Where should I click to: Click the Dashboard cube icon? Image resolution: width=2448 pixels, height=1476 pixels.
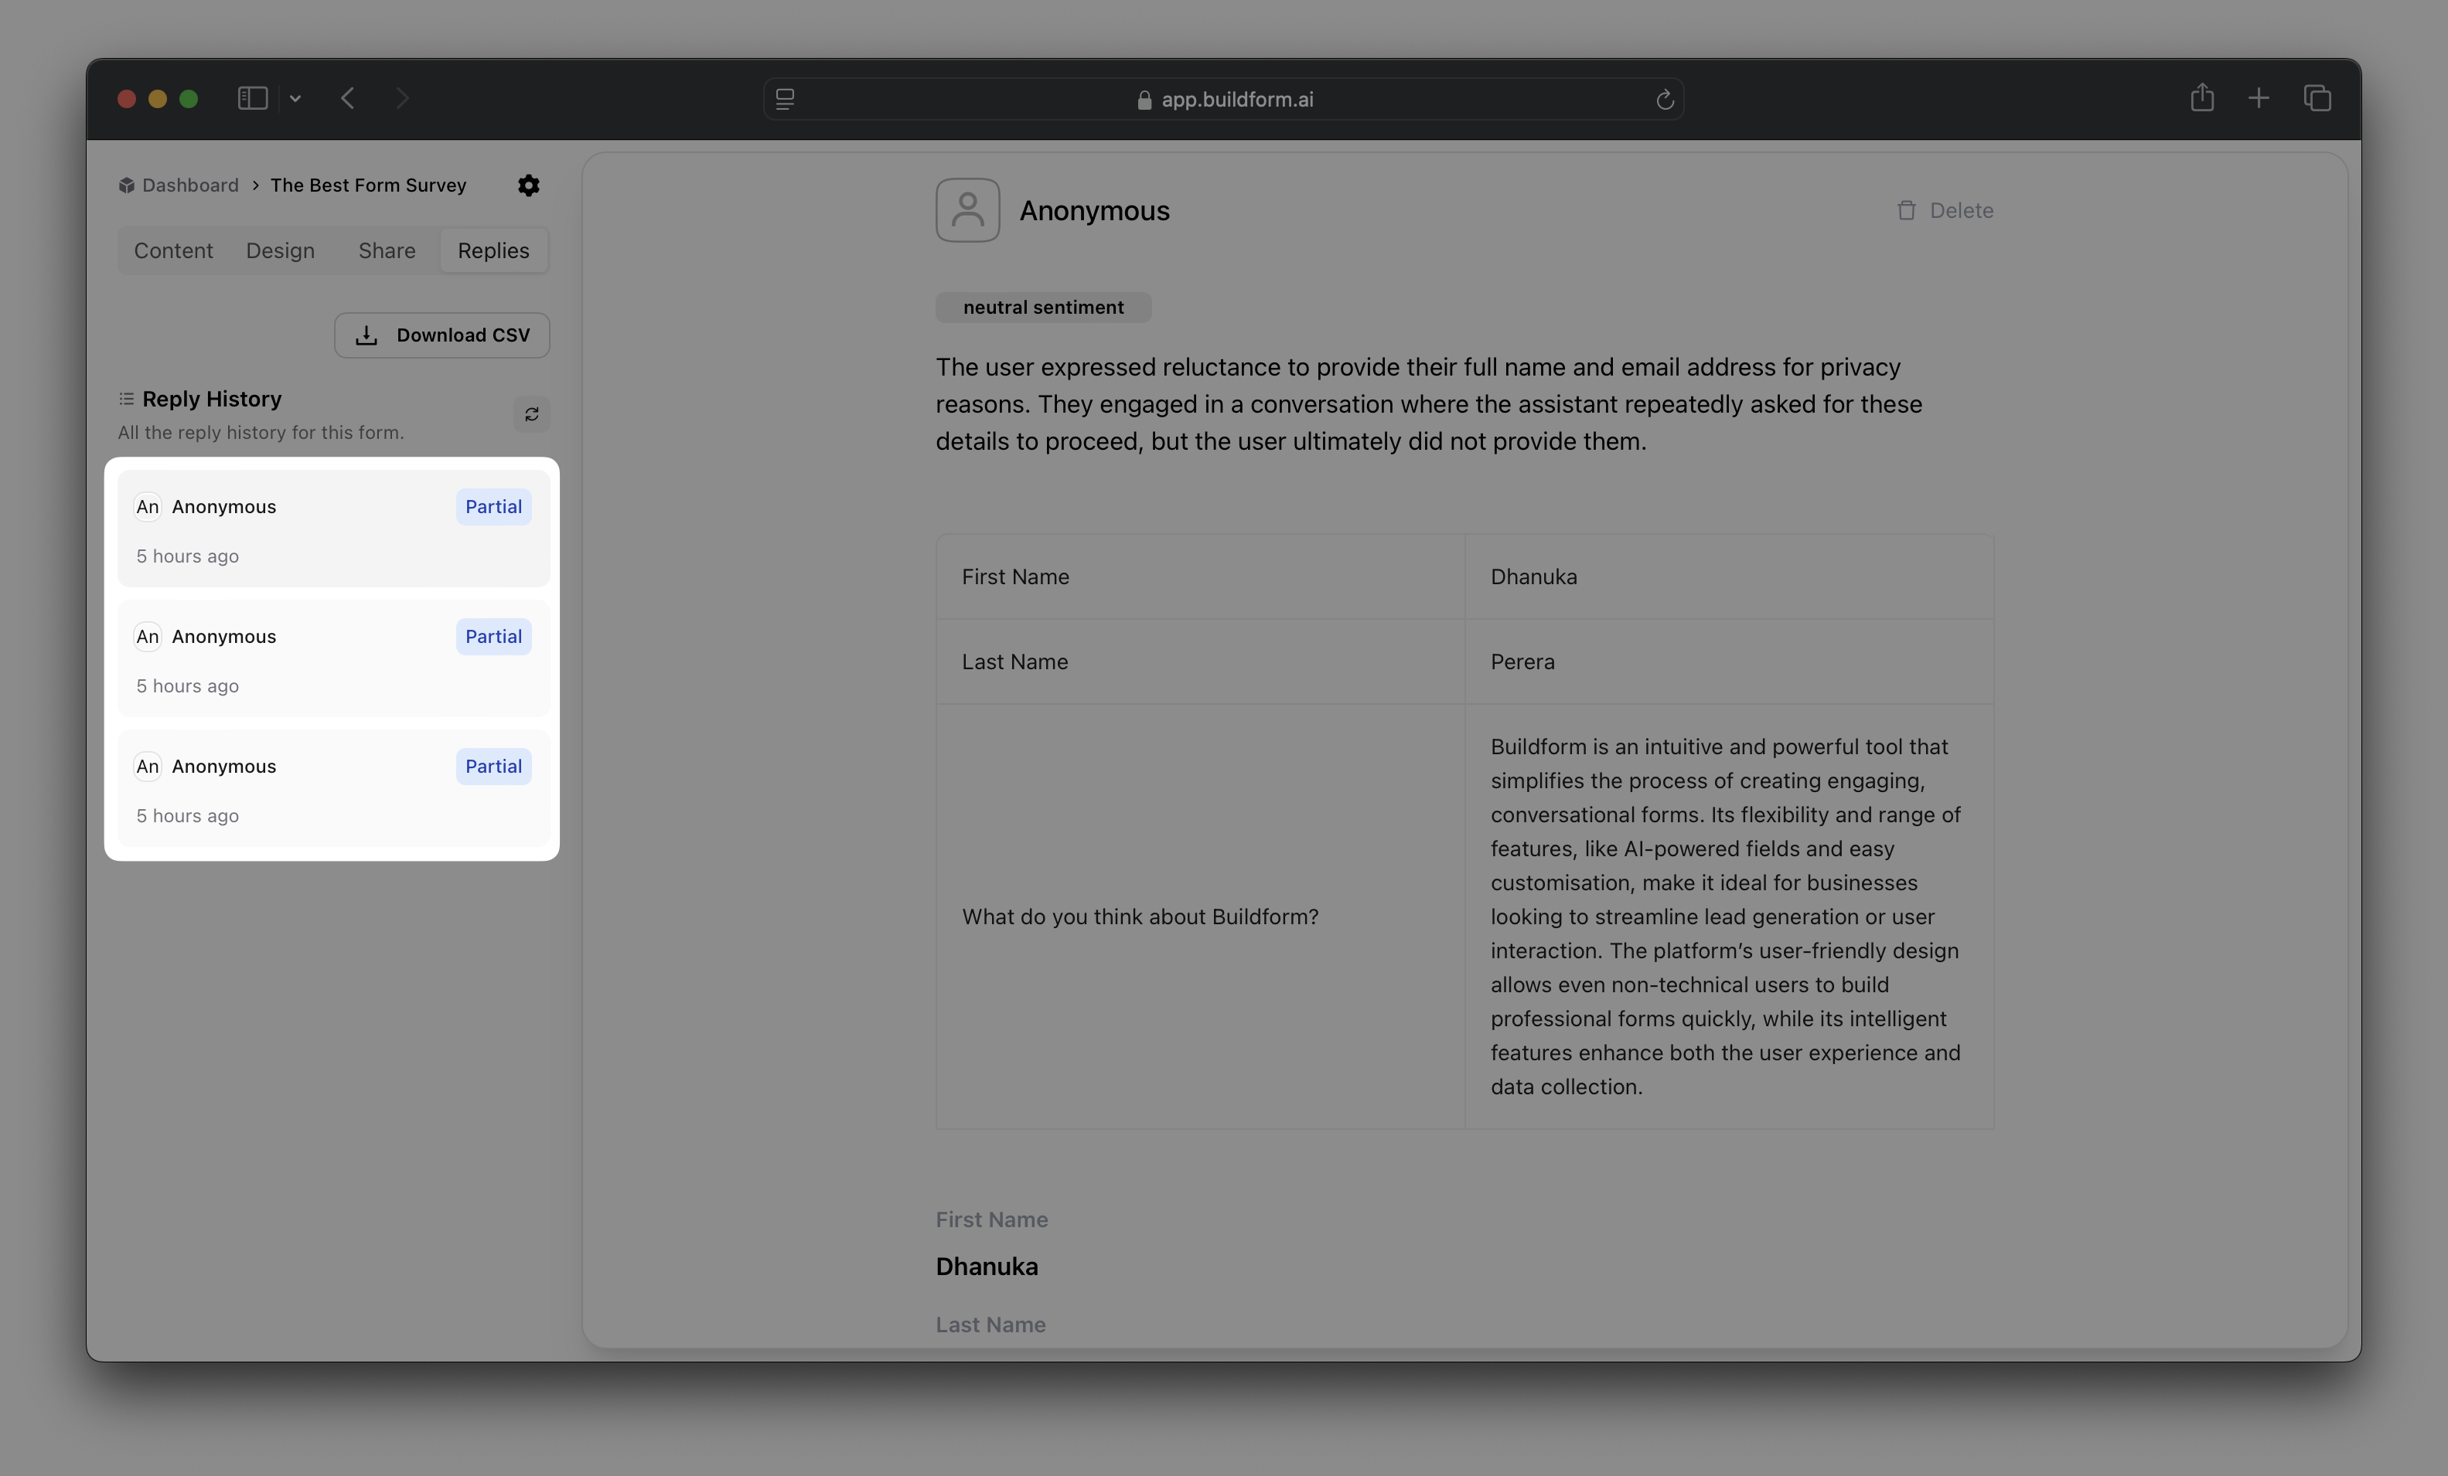(x=126, y=185)
